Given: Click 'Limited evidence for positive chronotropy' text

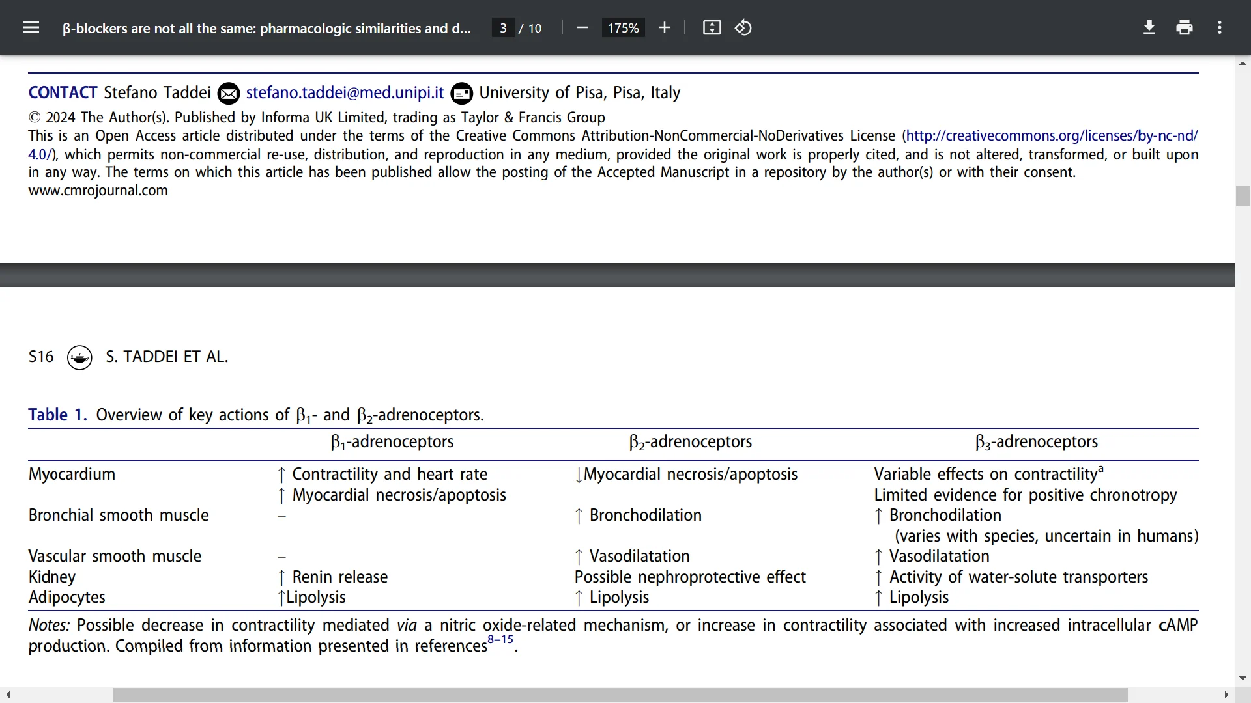Looking at the screenshot, I should pyautogui.click(x=1026, y=495).
